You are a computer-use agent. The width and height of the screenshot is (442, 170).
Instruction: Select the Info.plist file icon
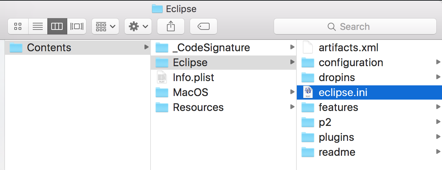[x=162, y=78]
